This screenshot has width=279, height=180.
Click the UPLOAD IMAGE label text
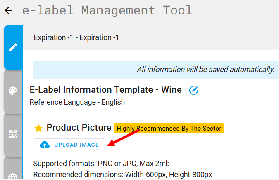(76, 145)
